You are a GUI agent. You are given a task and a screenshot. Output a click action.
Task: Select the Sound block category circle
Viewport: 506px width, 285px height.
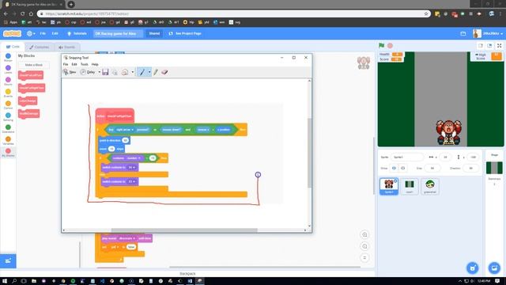tap(8, 80)
